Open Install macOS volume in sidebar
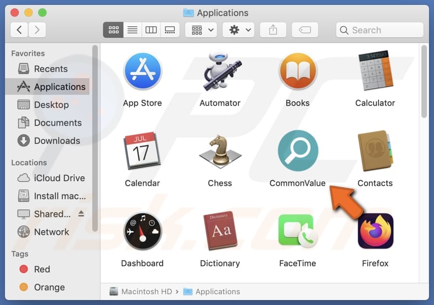 click(47, 196)
